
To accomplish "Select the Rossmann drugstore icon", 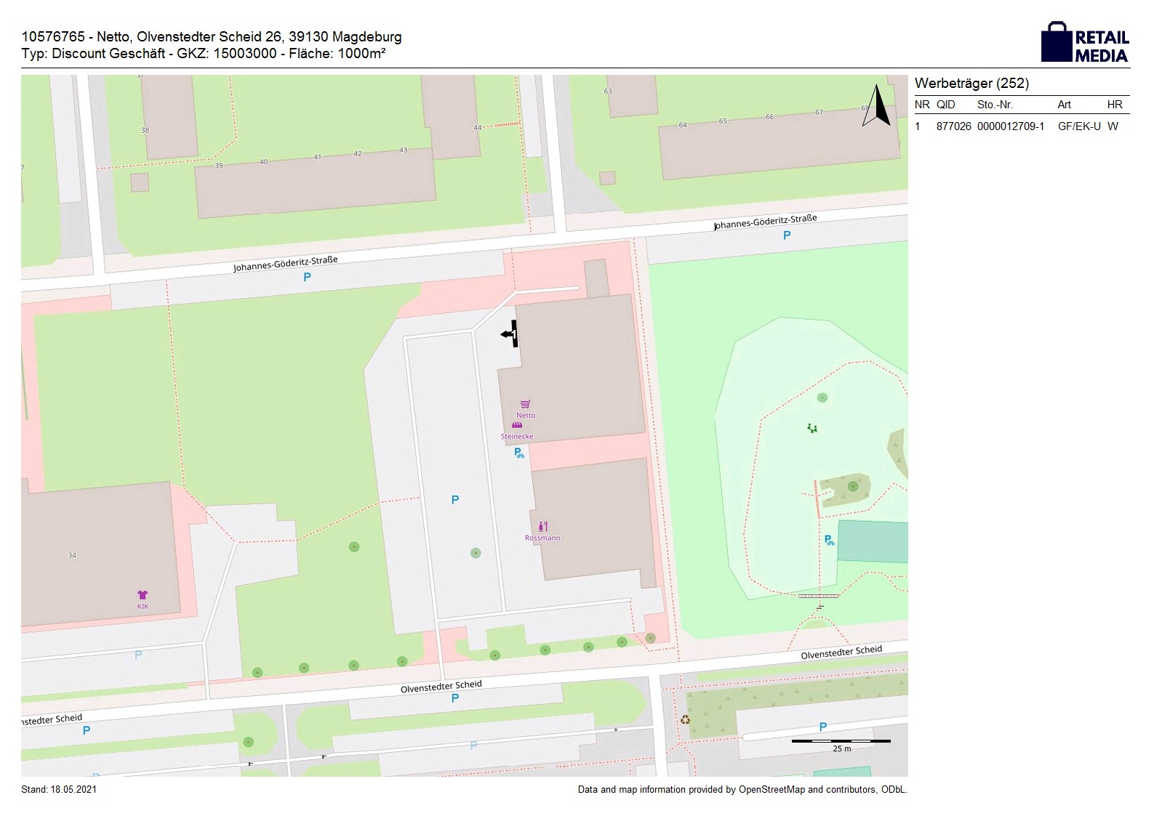I will (542, 527).
